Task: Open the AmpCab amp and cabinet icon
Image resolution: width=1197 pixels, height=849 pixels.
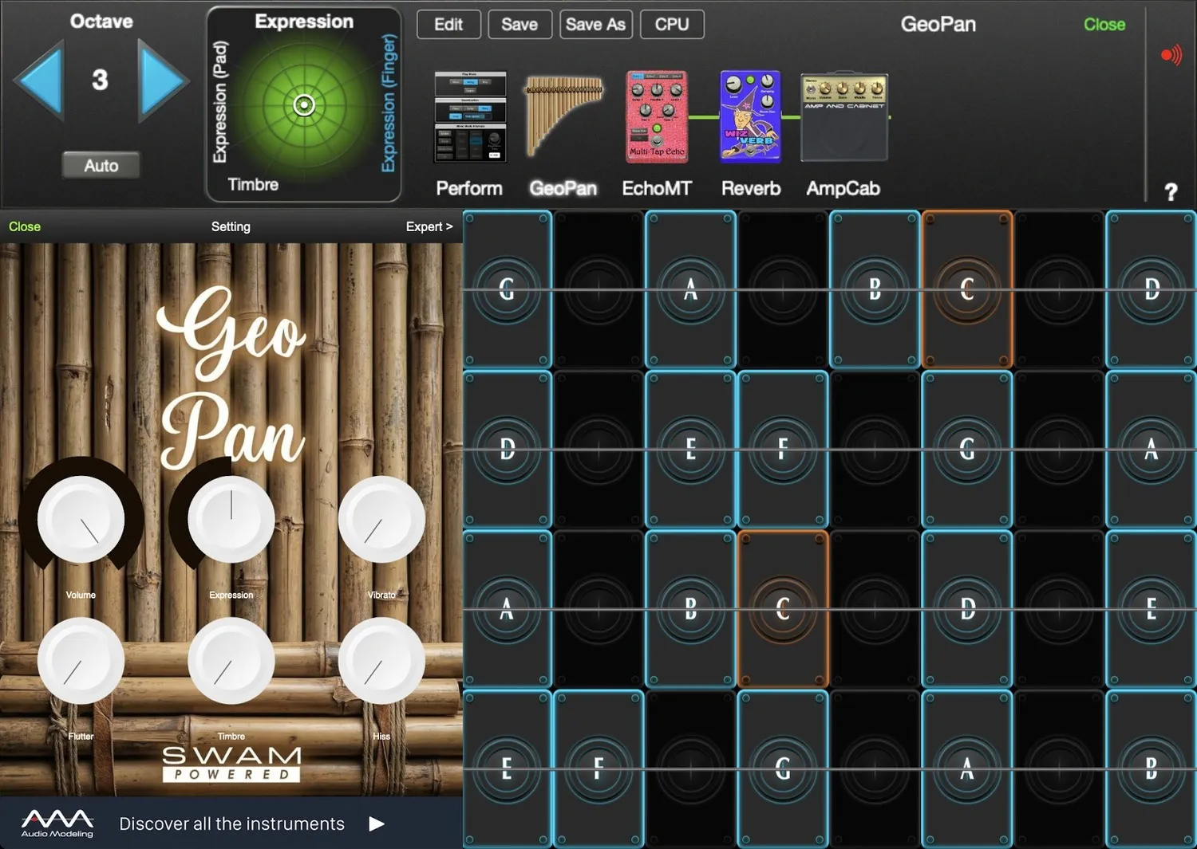Action: 844,118
